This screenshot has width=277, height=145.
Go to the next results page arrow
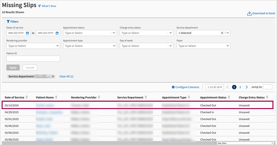pos(247,87)
